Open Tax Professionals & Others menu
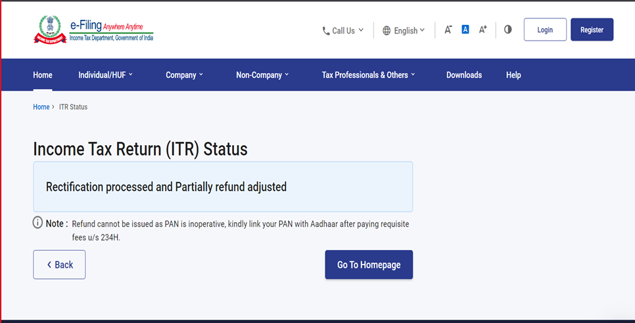 [x=368, y=75]
